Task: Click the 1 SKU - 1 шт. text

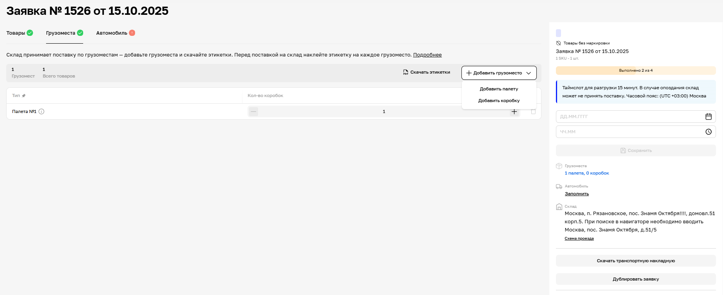Action: coord(567,58)
